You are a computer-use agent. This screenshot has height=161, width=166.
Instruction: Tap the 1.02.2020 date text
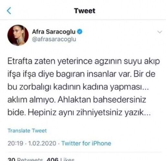pyautogui.click(x=42, y=143)
